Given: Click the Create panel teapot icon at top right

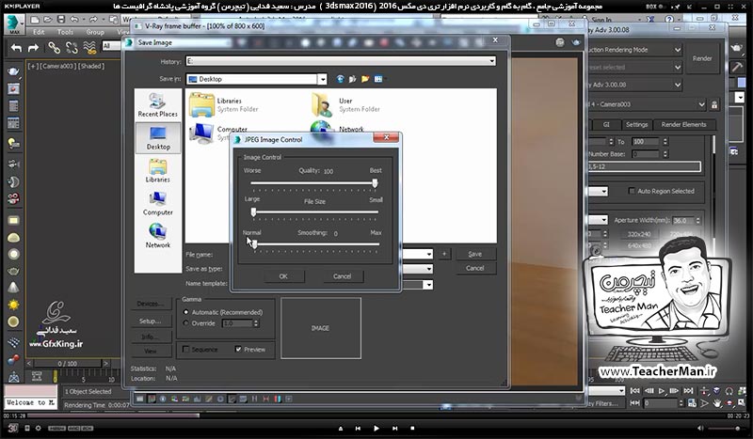Looking at the screenshot, I should [737, 48].
